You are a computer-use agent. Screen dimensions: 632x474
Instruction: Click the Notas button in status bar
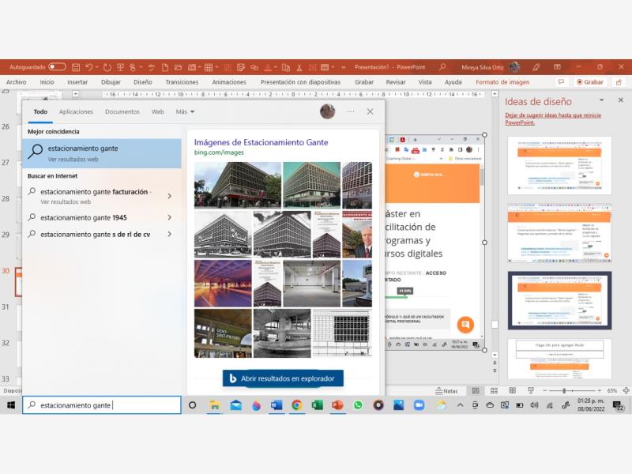[446, 390]
